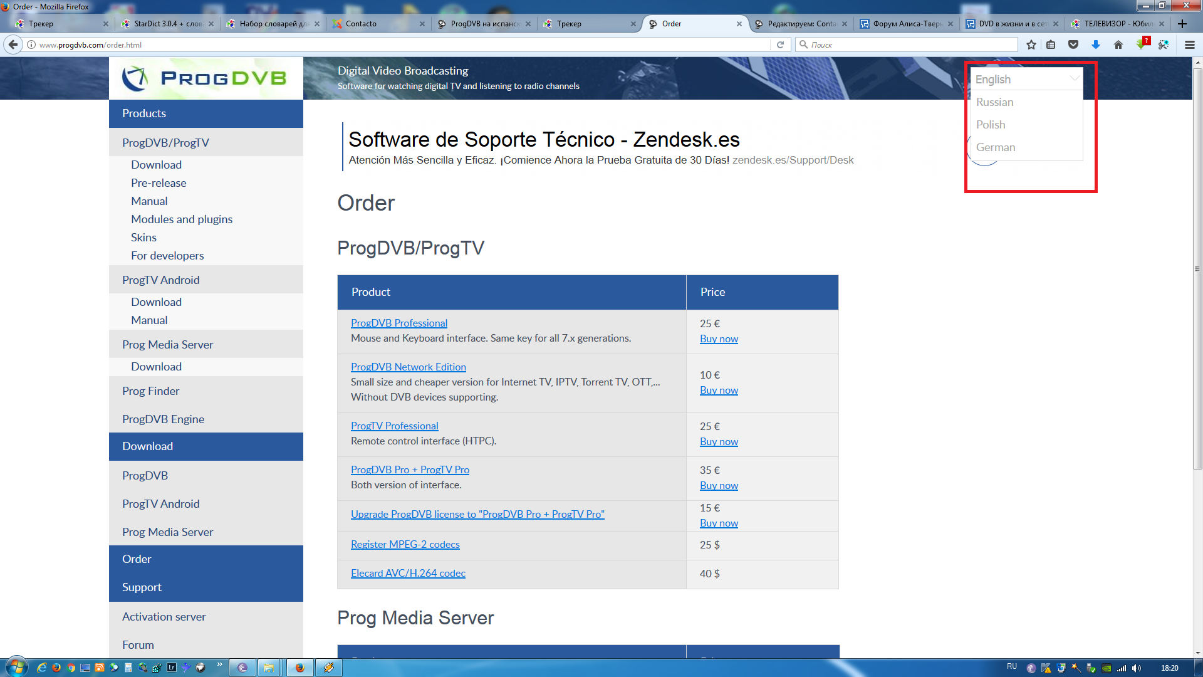Open the Lightroom taskbar shortcut
The height and width of the screenshot is (677, 1203).
pyautogui.click(x=172, y=668)
